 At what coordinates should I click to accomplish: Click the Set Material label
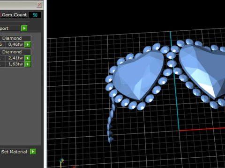(x=14, y=152)
